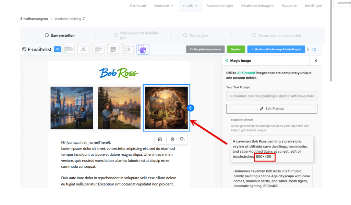This screenshot has height=205, width=351.
Task: Go to Rapporten in the top navigation
Action: [x=289, y=5]
